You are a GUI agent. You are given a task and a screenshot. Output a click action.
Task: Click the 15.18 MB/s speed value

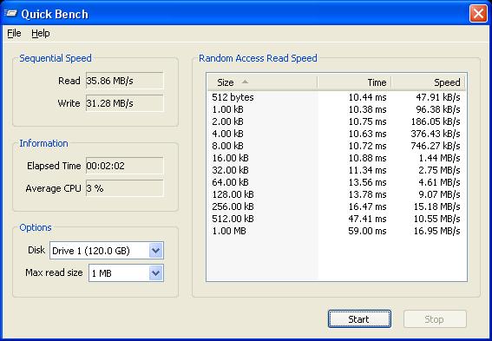pos(436,207)
